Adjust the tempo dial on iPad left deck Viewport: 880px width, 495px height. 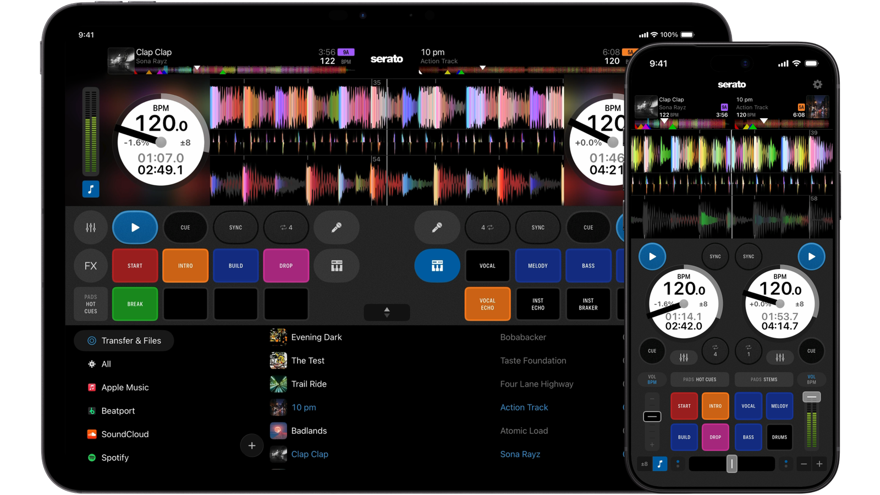click(161, 142)
